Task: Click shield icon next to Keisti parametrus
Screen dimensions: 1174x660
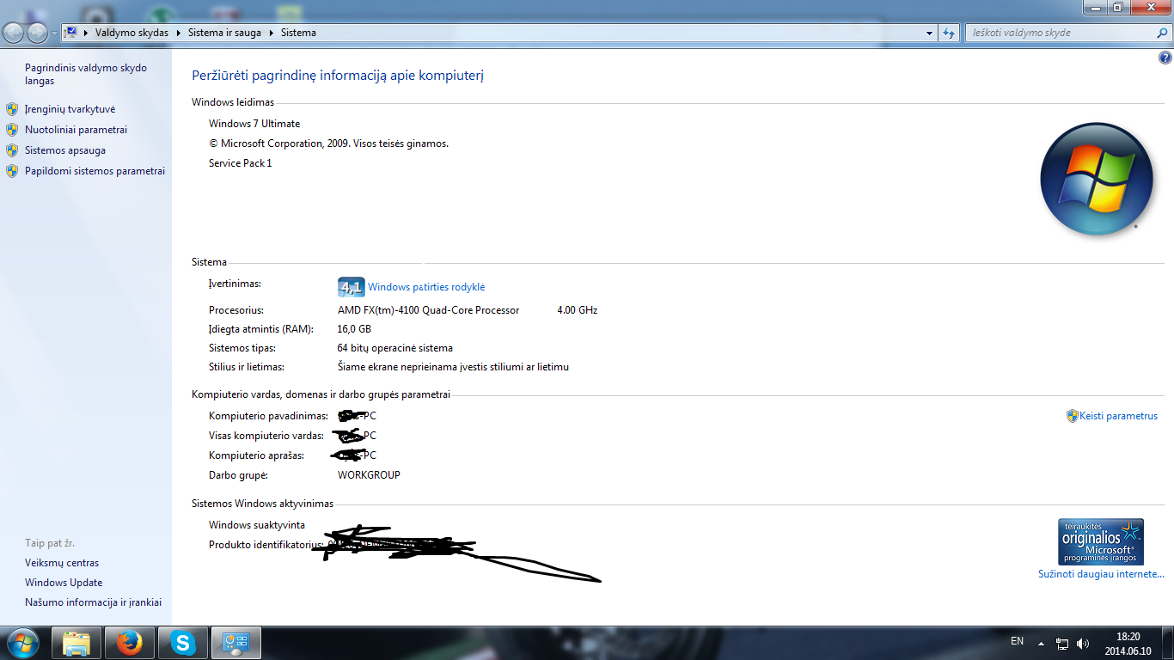Action: (x=1073, y=416)
